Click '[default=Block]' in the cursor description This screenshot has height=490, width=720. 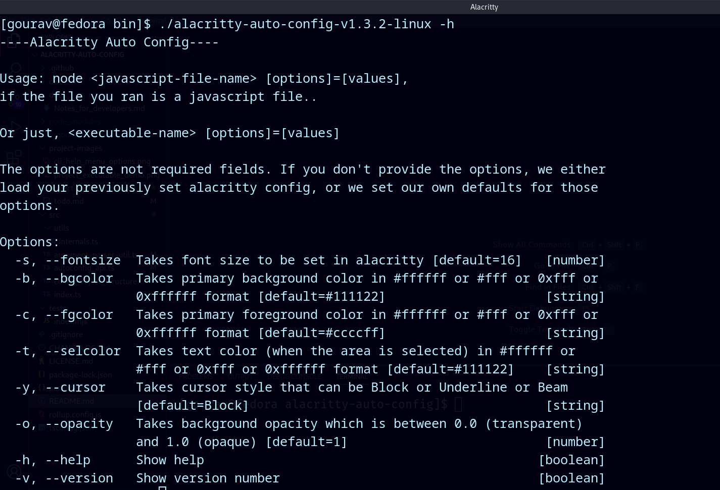click(x=193, y=405)
